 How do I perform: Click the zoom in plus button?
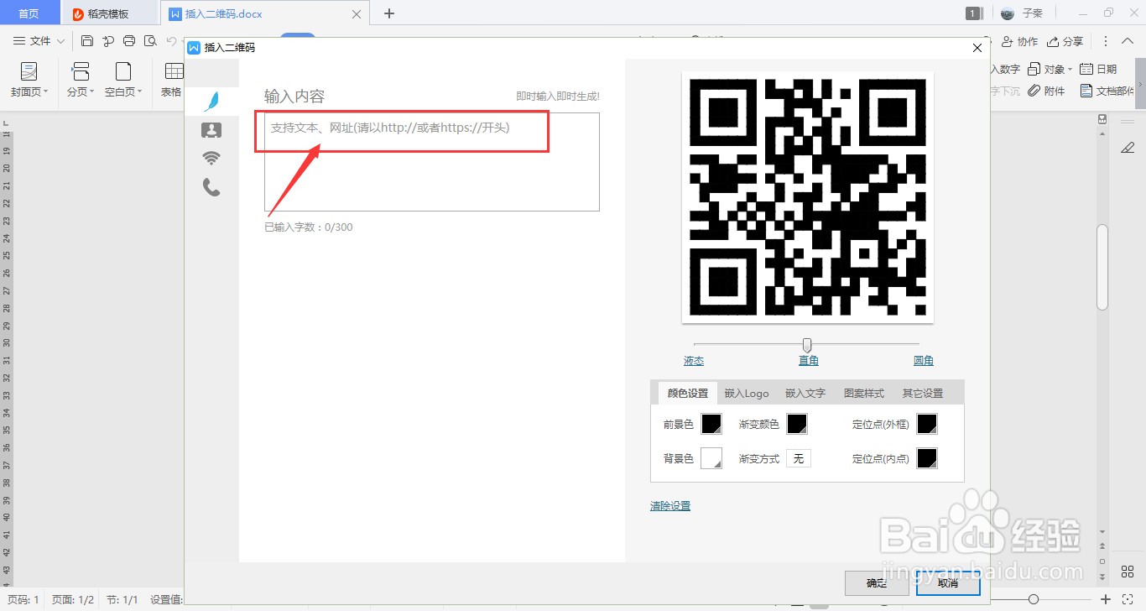(1106, 599)
